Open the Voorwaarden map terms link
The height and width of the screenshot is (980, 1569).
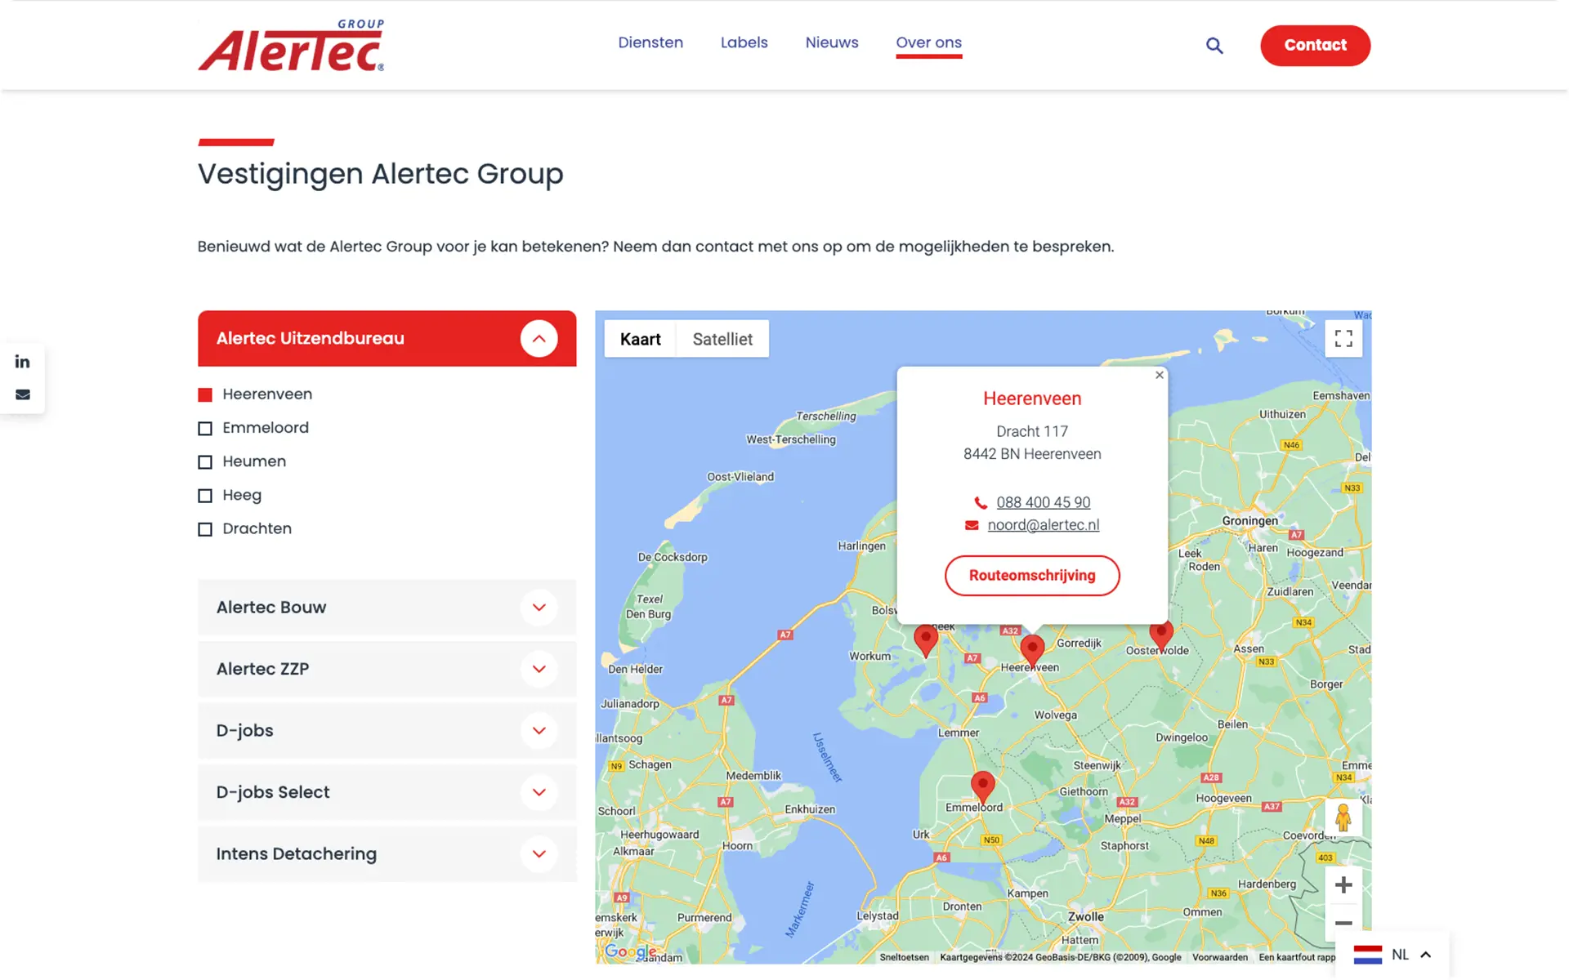tap(1219, 957)
